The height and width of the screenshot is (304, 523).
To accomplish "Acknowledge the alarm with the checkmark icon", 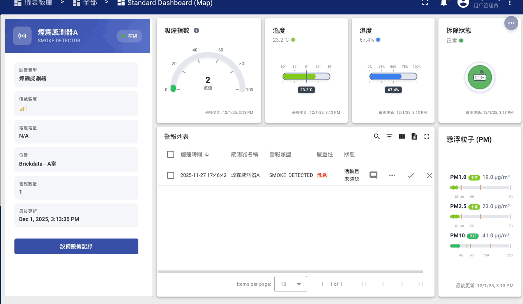I will click(411, 175).
